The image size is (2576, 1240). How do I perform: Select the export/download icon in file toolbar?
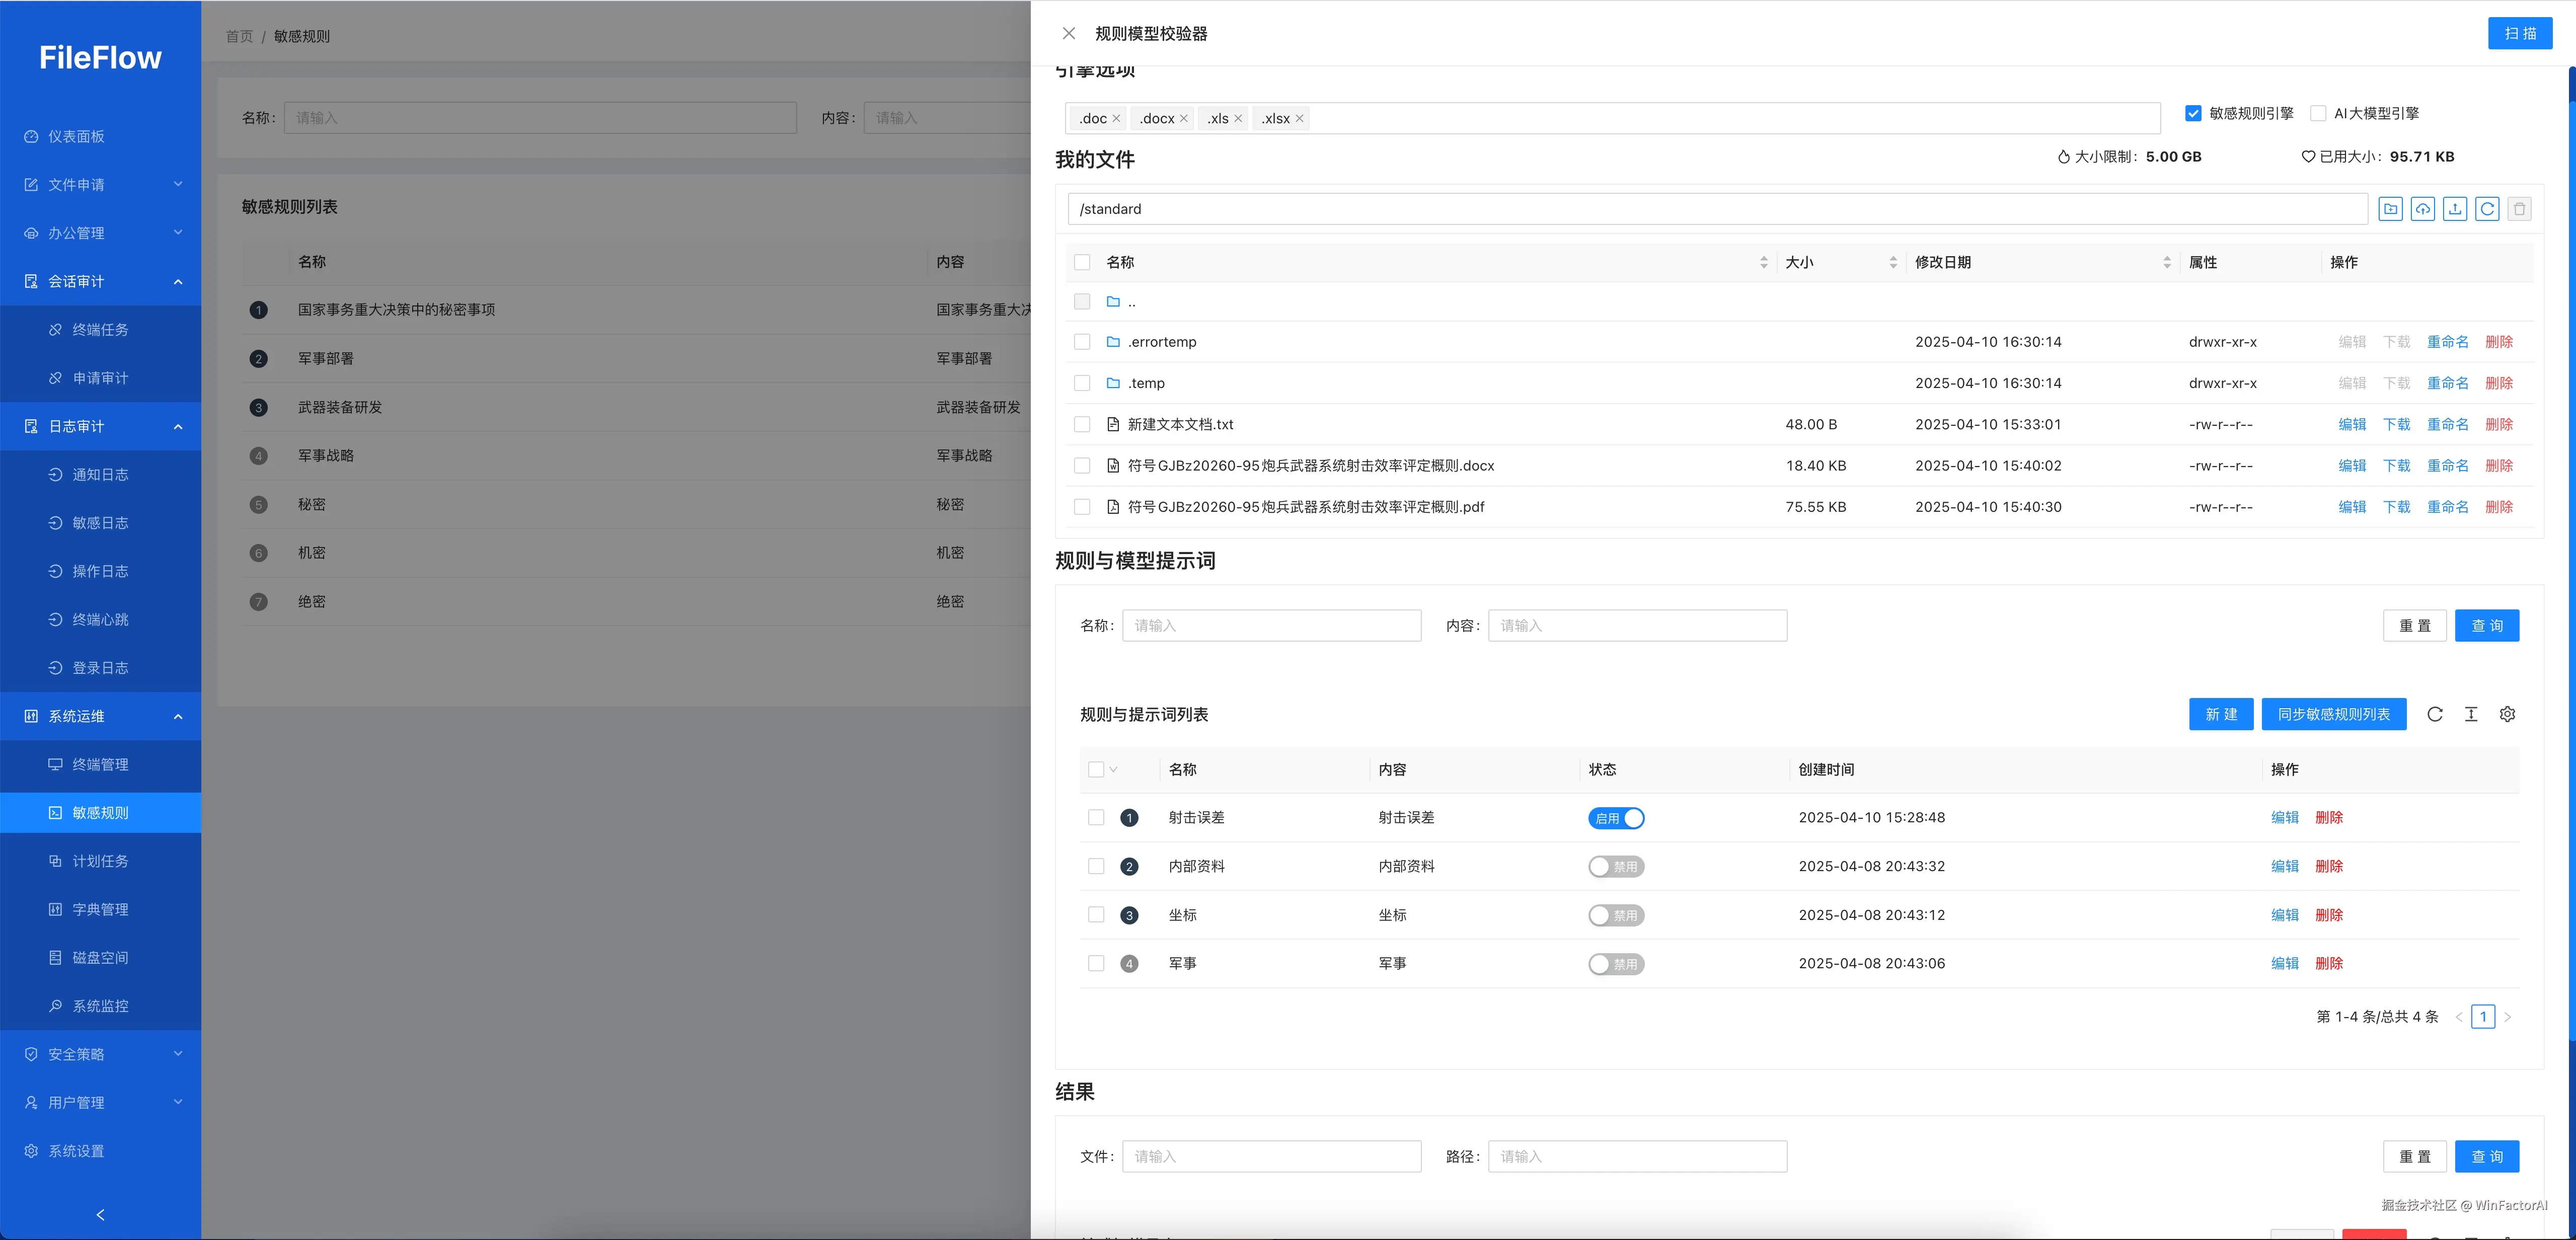[2455, 209]
